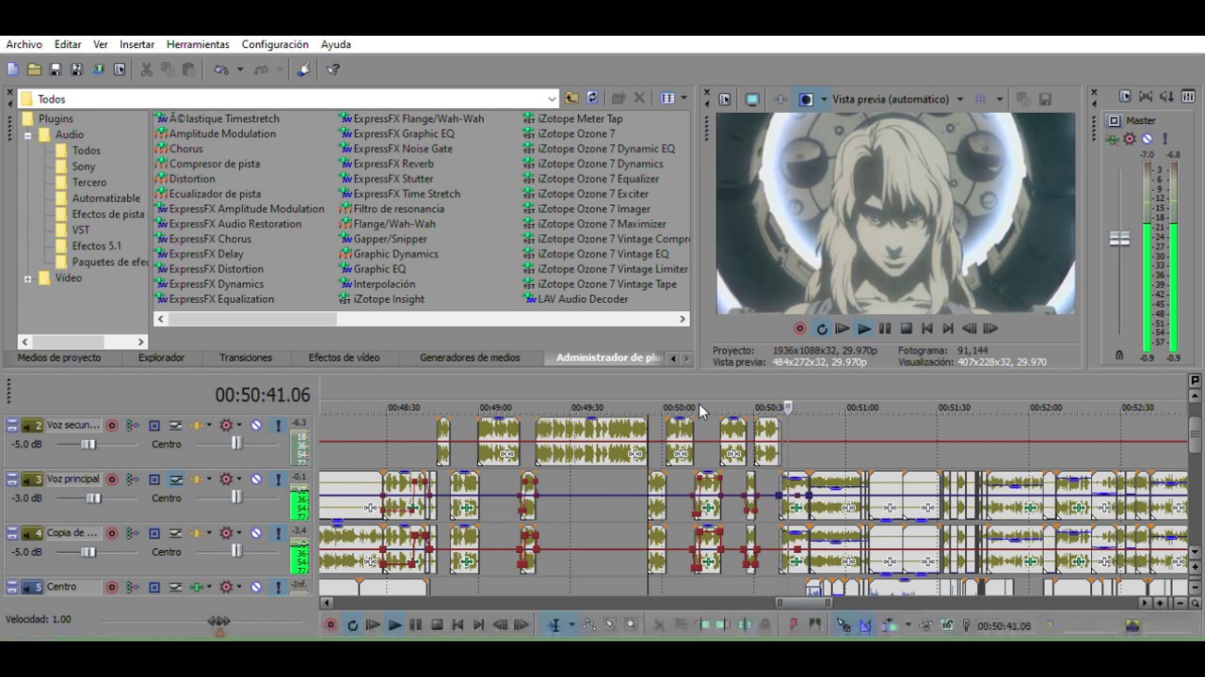The image size is (1205, 677).
Task: Click the What's This help icon
Action: [x=333, y=70]
